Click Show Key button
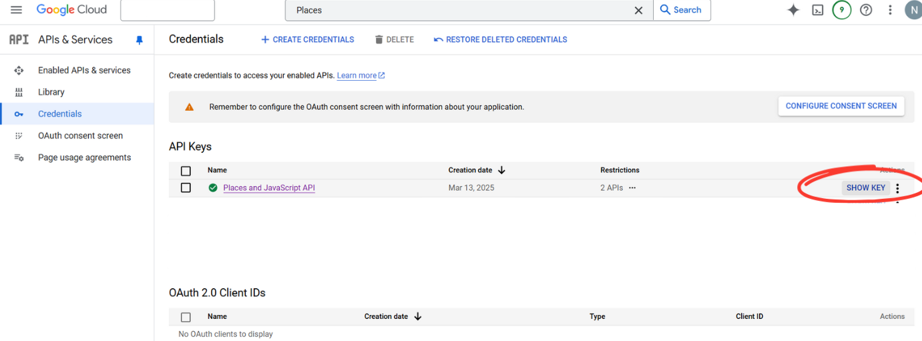Image resolution: width=922 pixels, height=341 pixels. (x=866, y=188)
